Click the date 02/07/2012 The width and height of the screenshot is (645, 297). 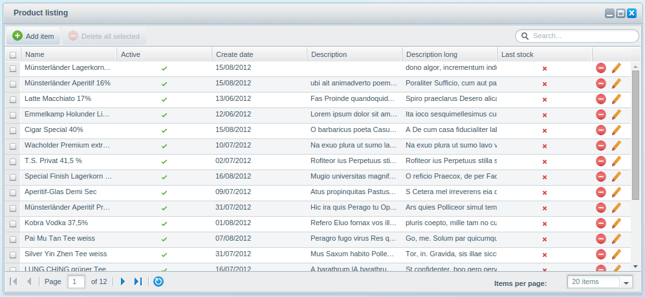[234, 160]
